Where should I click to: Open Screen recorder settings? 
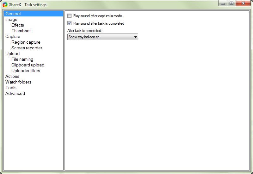[x=27, y=48]
